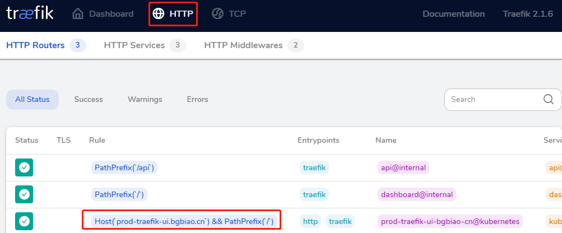Click the HTTP Routers count badge 3
This screenshot has height=233, width=562.
[x=78, y=45]
